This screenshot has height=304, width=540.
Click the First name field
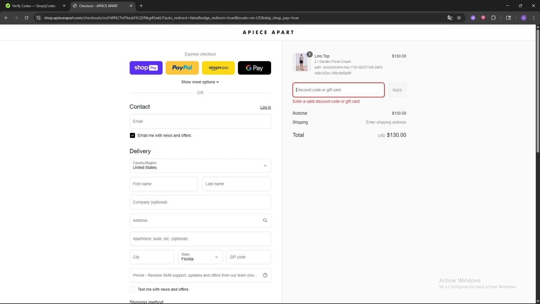(x=164, y=184)
